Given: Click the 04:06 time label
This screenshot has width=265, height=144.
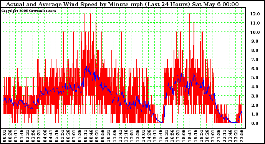Looking at the screenshot, I should click(x=45, y=136).
